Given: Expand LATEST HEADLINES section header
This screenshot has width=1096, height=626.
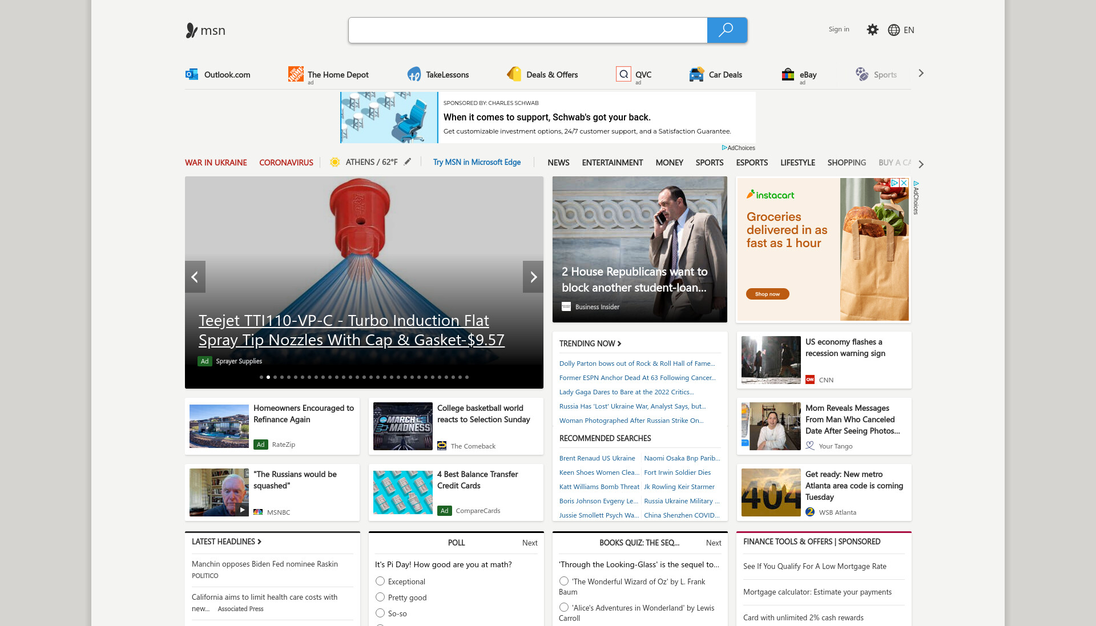Looking at the screenshot, I should pos(227,542).
